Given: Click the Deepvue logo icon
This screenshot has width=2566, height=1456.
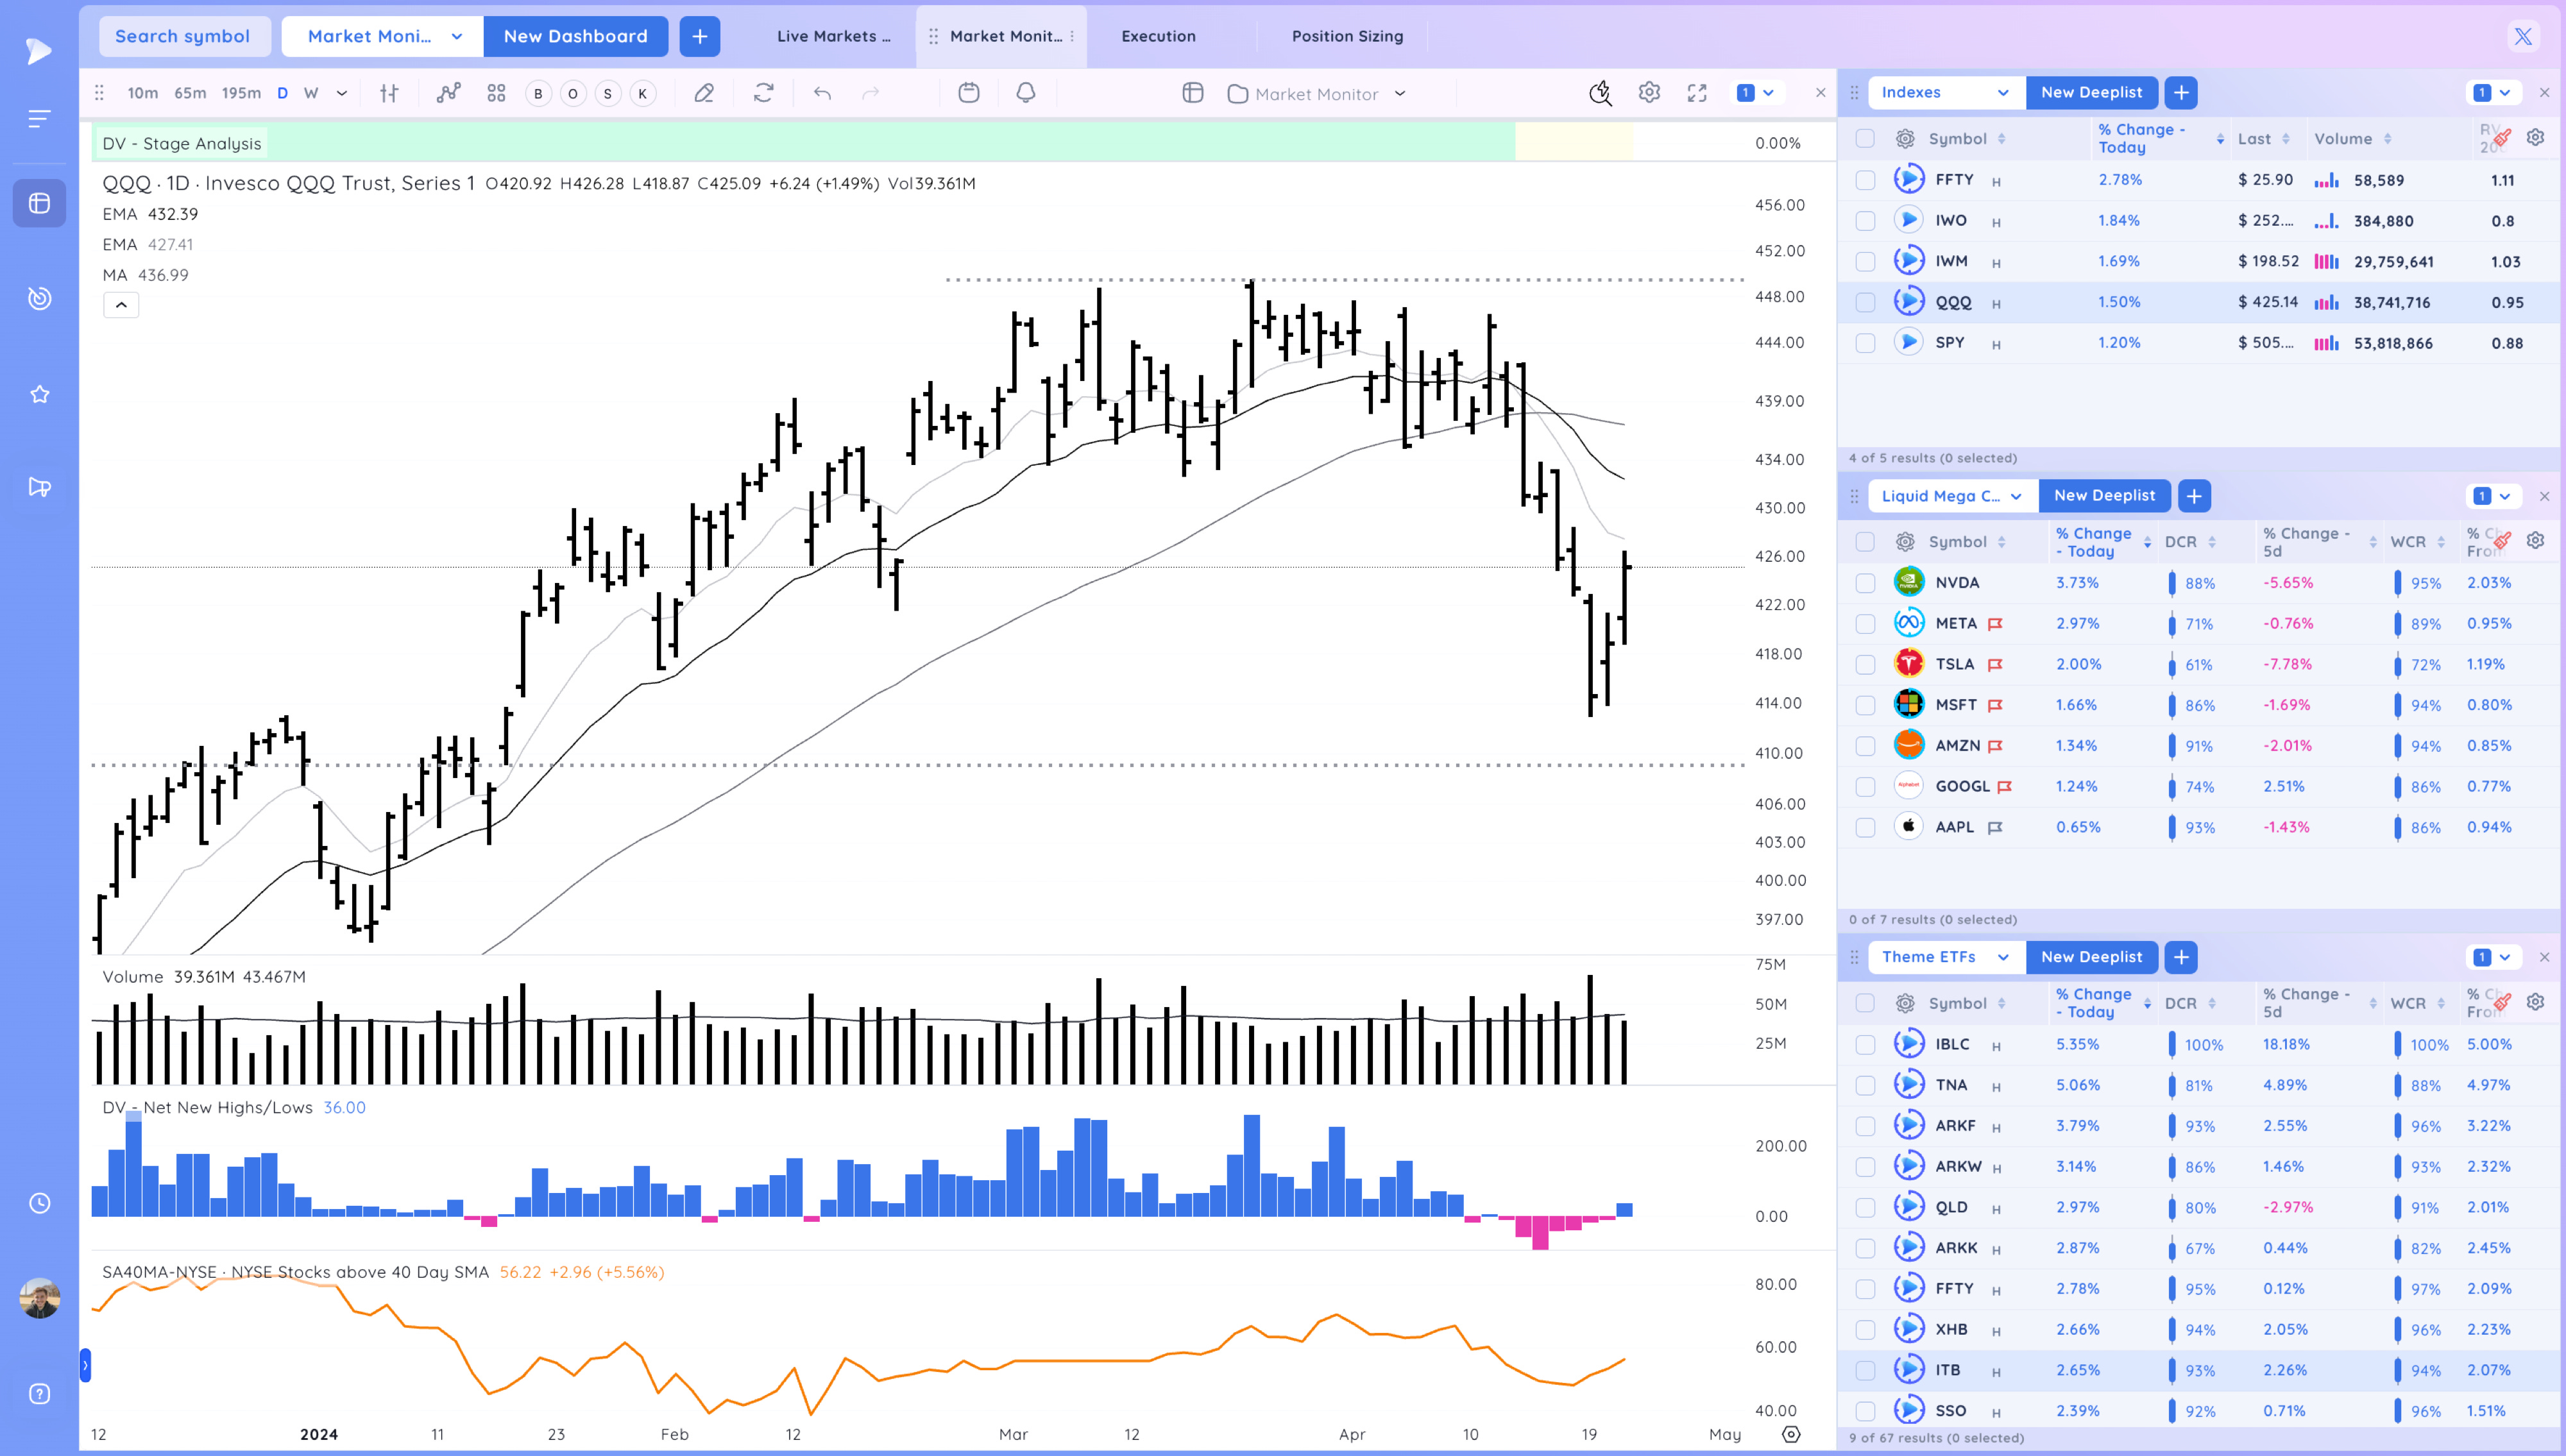Looking at the screenshot, I should (x=38, y=50).
